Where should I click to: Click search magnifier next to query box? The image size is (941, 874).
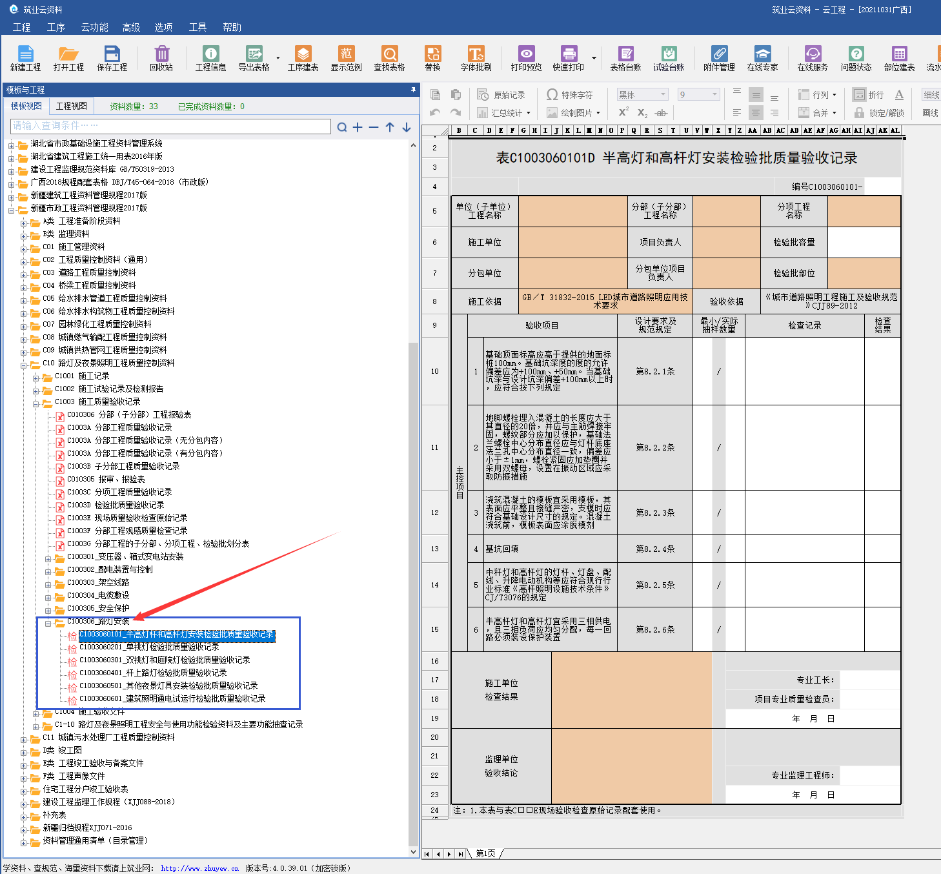pos(342,127)
